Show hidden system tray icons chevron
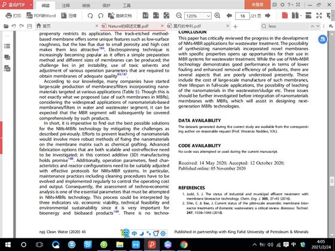The image size is (335, 251). click(x=254, y=244)
